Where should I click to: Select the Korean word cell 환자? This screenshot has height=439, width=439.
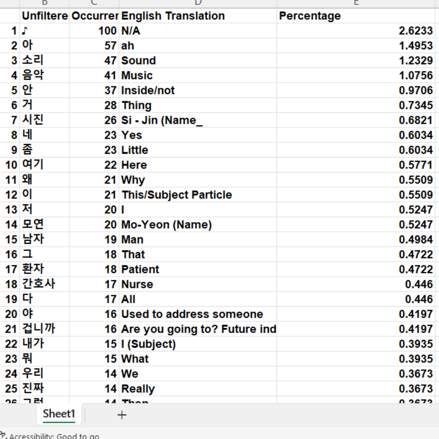(45, 270)
